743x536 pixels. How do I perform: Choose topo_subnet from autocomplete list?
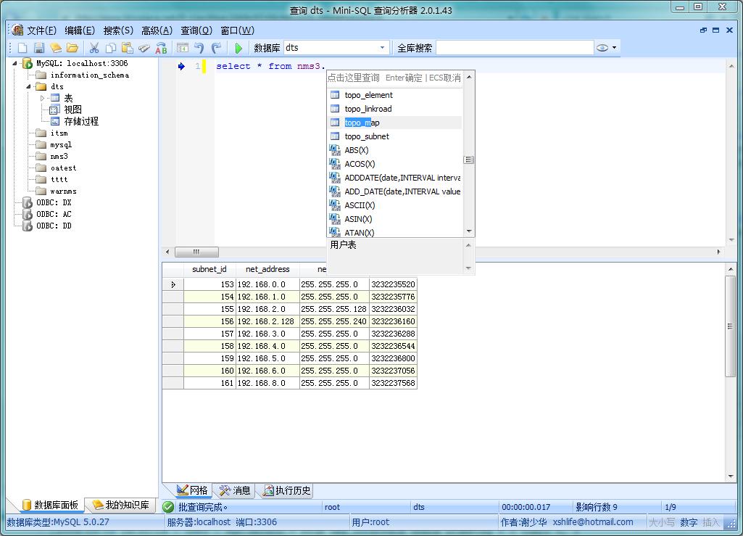395,136
